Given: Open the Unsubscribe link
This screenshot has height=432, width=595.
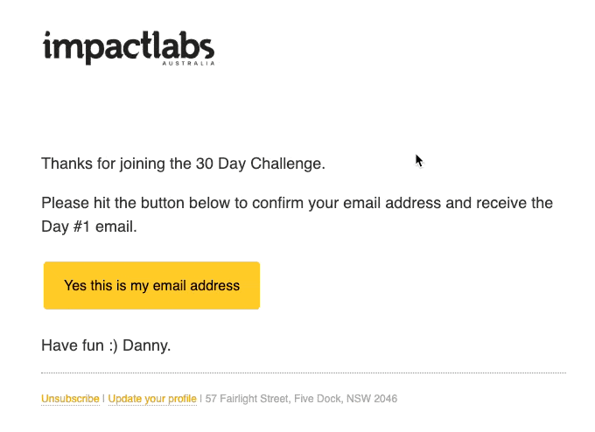Looking at the screenshot, I should pyautogui.click(x=70, y=399).
